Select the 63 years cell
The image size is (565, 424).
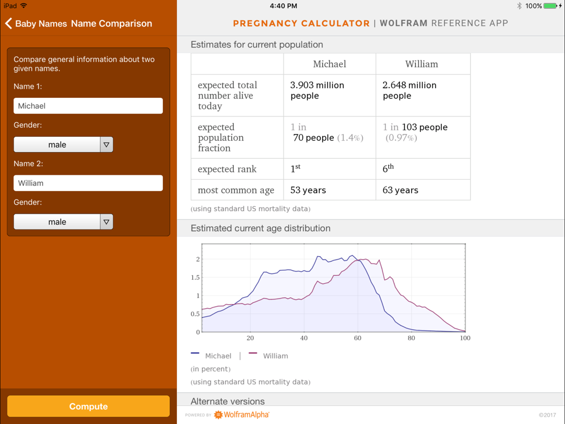(x=423, y=190)
